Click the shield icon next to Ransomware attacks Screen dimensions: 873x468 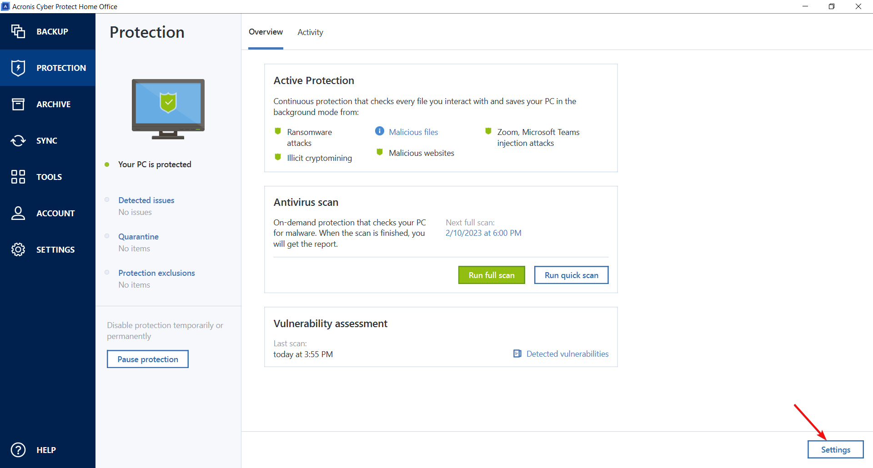tap(278, 131)
